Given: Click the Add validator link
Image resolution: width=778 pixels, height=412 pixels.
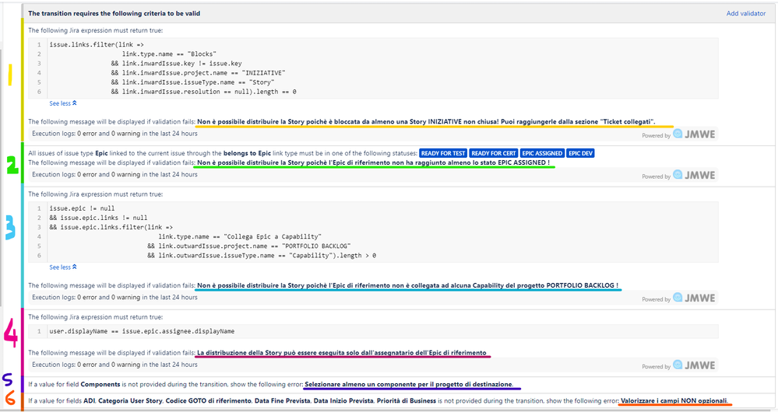Looking at the screenshot, I should [x=746, y=13].
